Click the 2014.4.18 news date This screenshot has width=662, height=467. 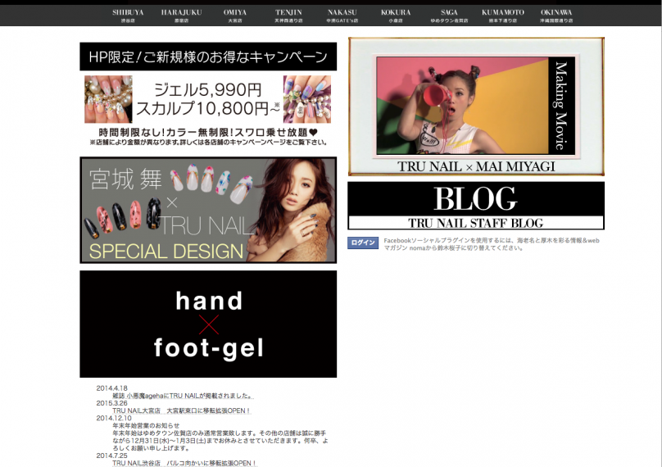tap(111, 388)
